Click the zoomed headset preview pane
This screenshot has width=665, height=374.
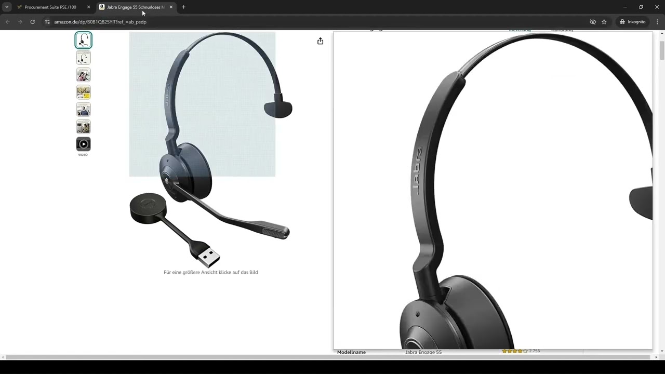point(493,190)
